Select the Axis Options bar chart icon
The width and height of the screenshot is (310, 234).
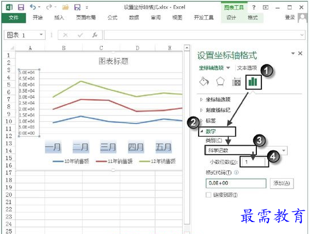pyautogui.click(x=253, y=81)
